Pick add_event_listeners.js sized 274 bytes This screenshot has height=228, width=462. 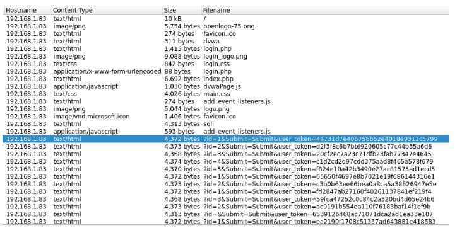[x=226, y=101]
